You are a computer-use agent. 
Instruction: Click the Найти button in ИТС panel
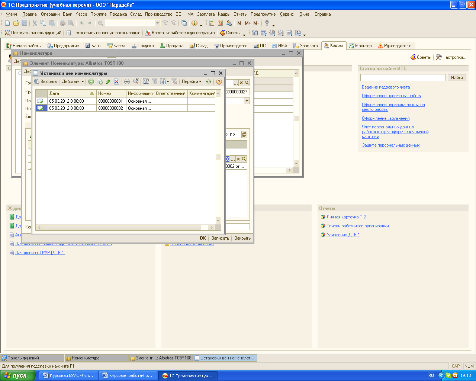[x=457, y=77]
